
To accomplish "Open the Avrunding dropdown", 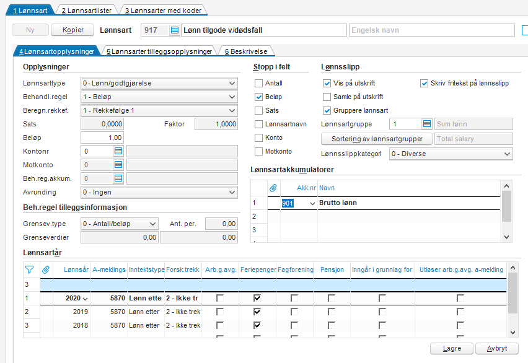I will pyautogui.click(x=232, y=192).
